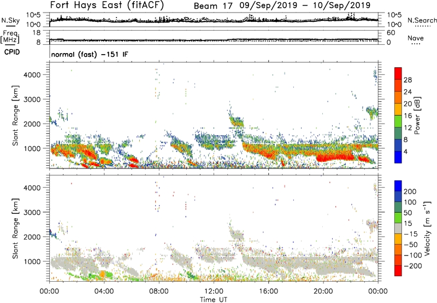Image resolution: width=437 pixels, height=303 pixels.
Task: Click the 'CPID' label
Action: [x=12, y=52]
